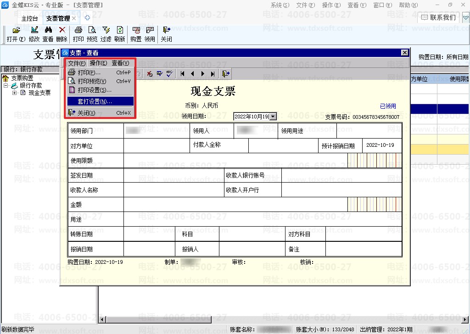Screen dimensions: 470x334
Task: Click the exit door icon in cheque dialog toolbar
Action: click(x=226, y=74)
